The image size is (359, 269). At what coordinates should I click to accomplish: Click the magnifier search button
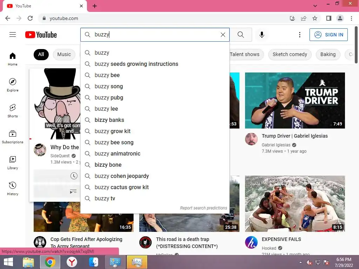pyautogui.click(x=241, y=35)
